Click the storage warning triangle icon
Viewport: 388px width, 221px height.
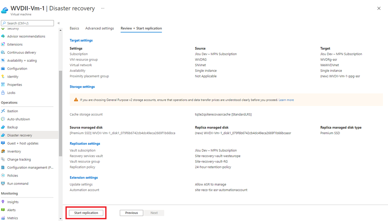point(76,100)
